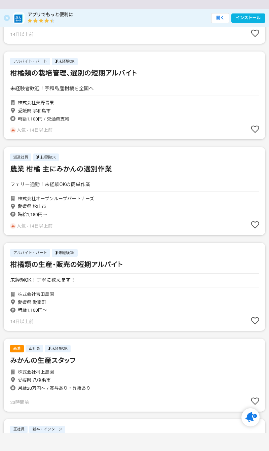Save the みかんの選別作業 job with heart
The width and height of the screenshot is (269, 451).
255,225
